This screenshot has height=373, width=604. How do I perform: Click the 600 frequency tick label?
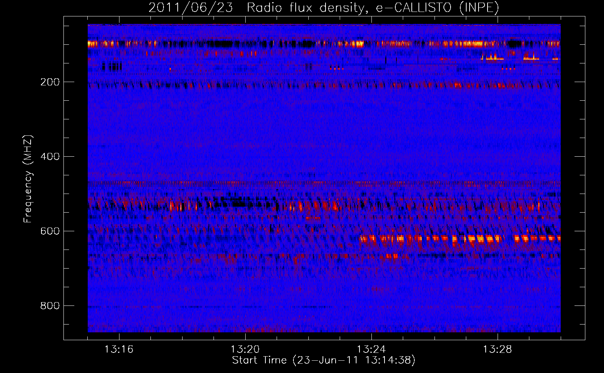(50, 231)
